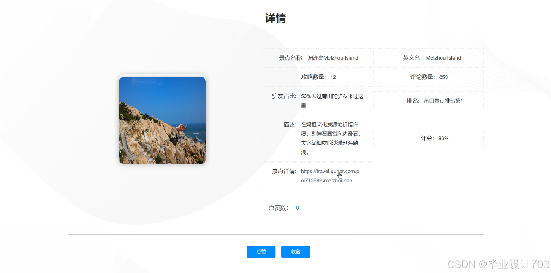This screenshot has height=273, width=551.
Task: Click the 驴友占比 label
Action: (x=284, y=96)
